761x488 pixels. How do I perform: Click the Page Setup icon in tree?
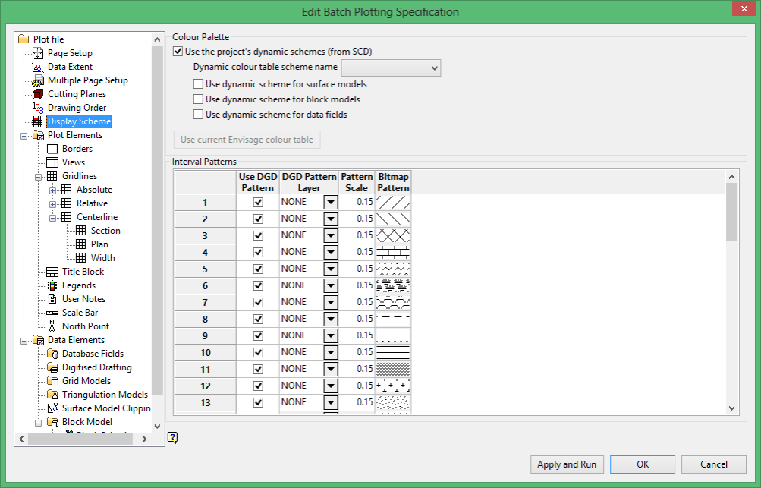click(38, 53)
